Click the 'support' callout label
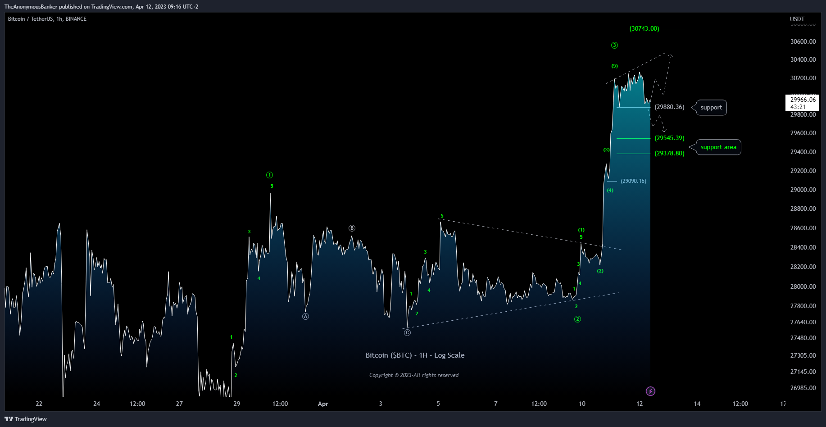826x427 pixels. coord(711,107)
